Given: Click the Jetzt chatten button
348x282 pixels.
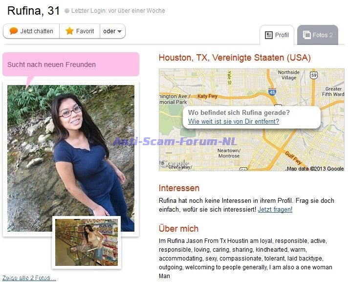Looking at the screenshot, I should click(31, 31).
